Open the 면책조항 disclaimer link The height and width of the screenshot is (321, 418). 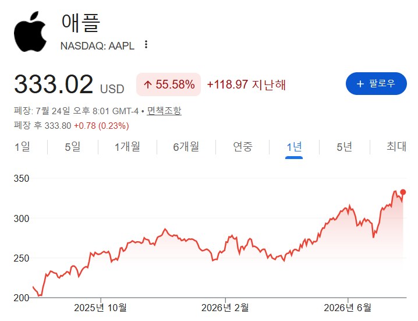point(164,111)
